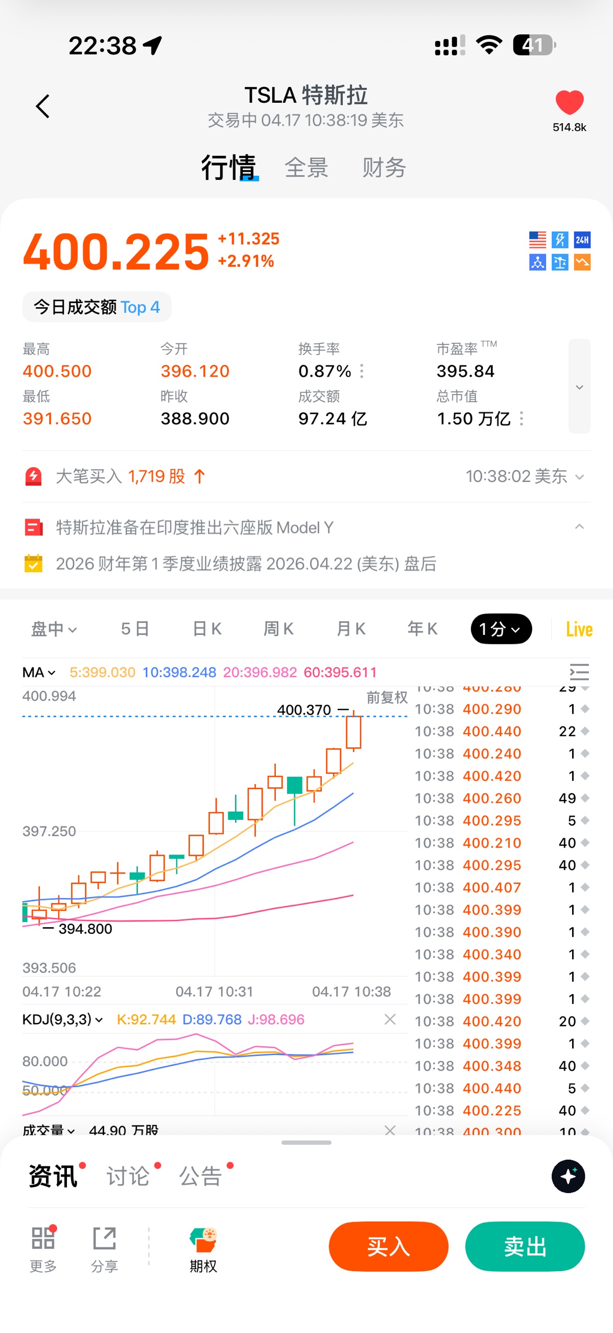
Task: Open the 1分 interval dropdown
Action: point(501,629)
